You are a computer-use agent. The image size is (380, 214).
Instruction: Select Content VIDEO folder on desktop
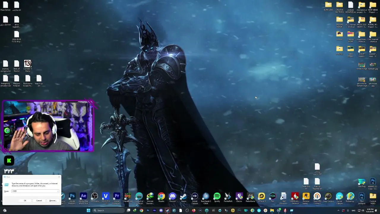(x=373, y=198)
